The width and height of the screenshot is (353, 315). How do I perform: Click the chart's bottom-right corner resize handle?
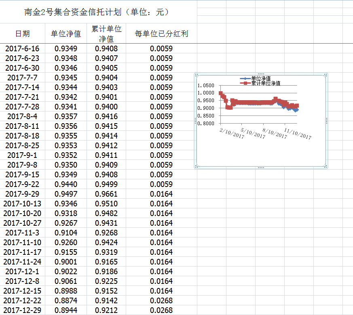326,166
